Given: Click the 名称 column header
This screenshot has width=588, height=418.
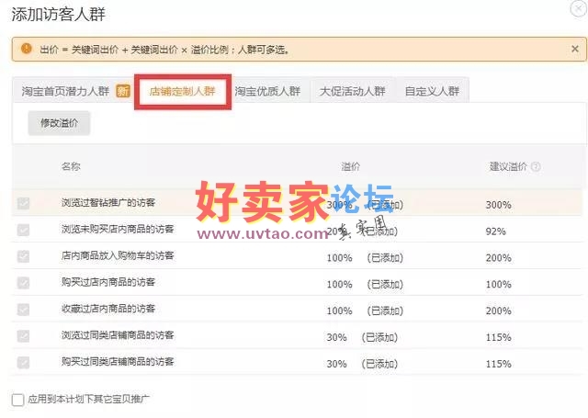Looking at the screenshot, I should (71, 167).
